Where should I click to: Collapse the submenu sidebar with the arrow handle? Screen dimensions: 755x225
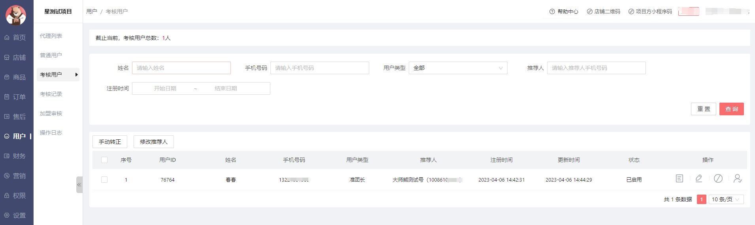coord(79,185)
